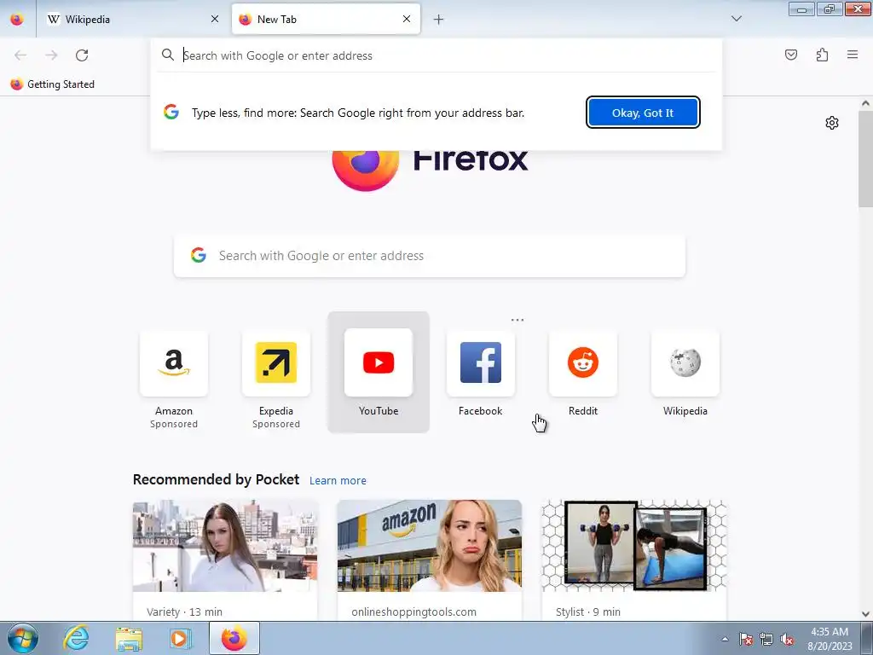Open Action Center flag icon
The image size is (873, 655).
point(746,639)
